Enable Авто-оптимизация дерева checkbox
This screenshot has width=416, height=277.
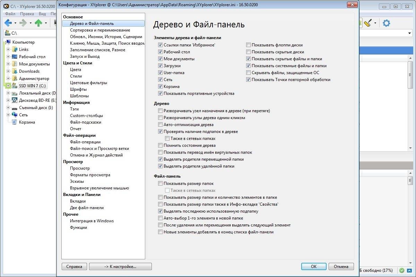click(x=160, y=125)
